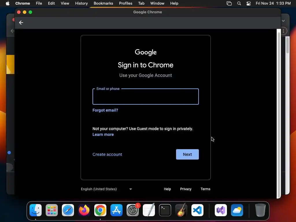Open the weather cloud app in Dock
The image size is (296, 222).
point(237,210)
